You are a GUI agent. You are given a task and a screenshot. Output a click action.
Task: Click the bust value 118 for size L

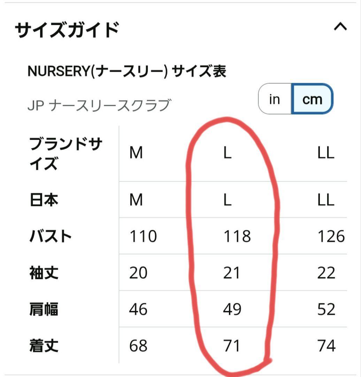pos(237,236)
